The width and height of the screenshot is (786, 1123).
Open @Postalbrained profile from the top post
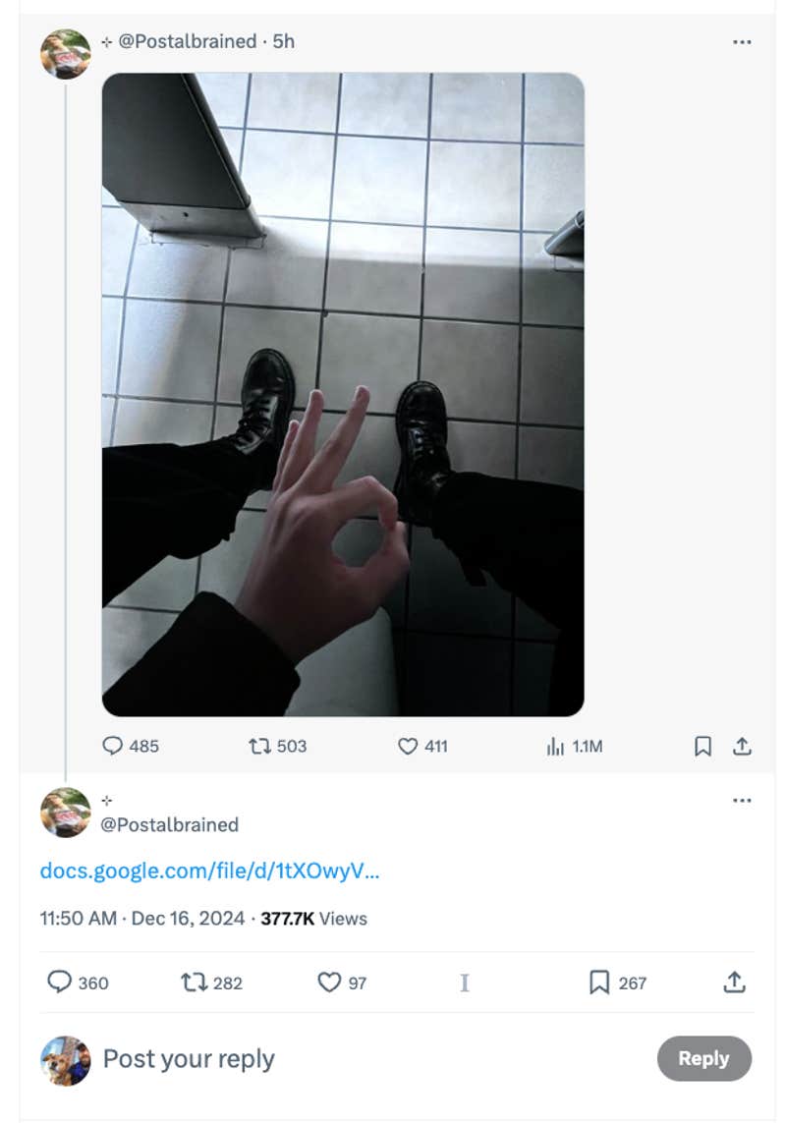click(x=180, y=42)
